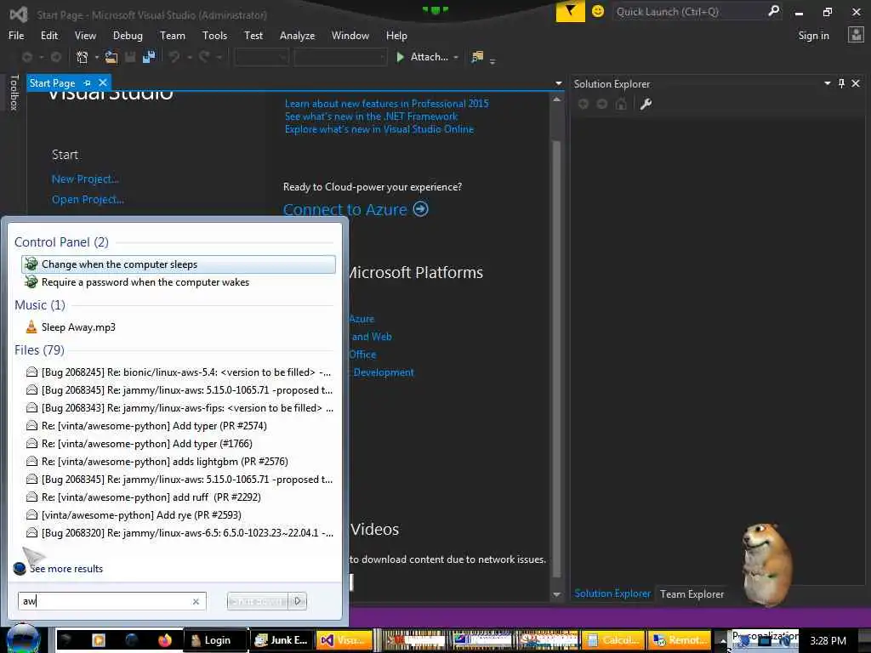Screen dimensions: 871x653
Task: Click the pin icon on Start Page tab
Action: (88, 82)
